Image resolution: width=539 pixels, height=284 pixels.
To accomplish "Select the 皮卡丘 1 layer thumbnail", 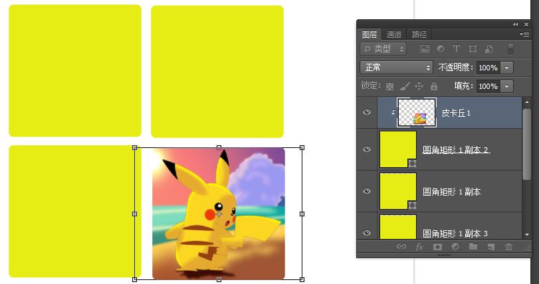I will pyautogui.click(x=417, y=113).
